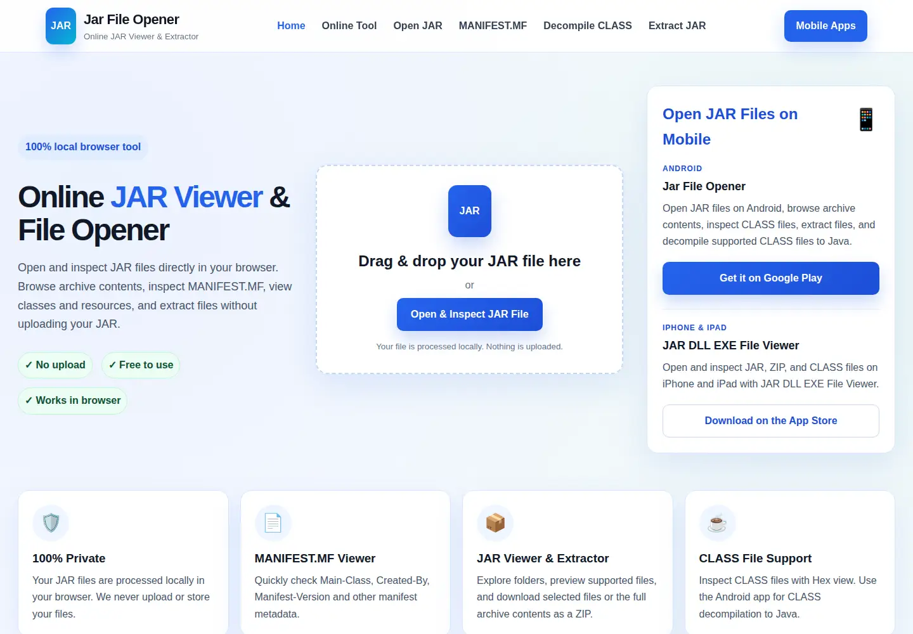Image resolution: width=913 pixels, height=634 pixels.
Task: Click the document icon above MANIFEST.MF Viewer
Action: pyautogui.click(x=273, y=523)
